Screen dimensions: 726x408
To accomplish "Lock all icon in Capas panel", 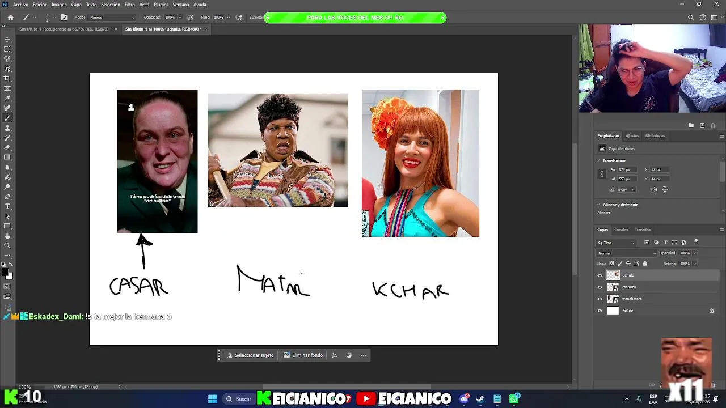I will coord(645,263).
